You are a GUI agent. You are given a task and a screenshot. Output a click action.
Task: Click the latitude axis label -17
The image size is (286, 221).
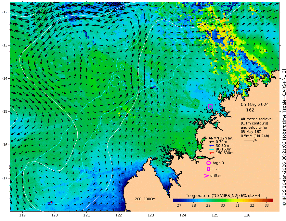pyautogui.click(x=5, y=178)
